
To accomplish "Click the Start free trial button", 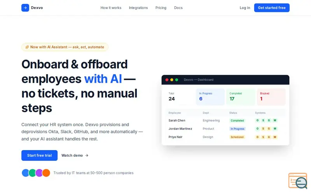I will click(x=40, y=156).
